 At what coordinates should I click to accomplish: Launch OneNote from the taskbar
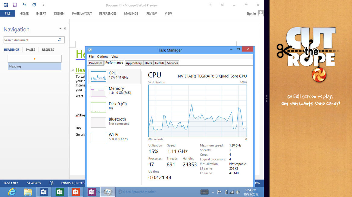tap(92, 192)
